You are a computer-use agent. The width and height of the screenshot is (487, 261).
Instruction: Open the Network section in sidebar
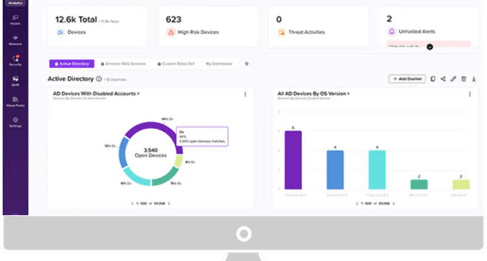tap(14, 39)
